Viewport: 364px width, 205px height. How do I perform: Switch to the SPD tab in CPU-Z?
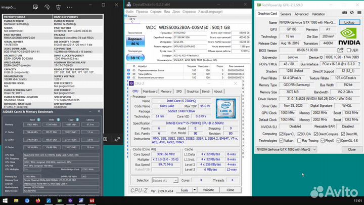point(179,91)
